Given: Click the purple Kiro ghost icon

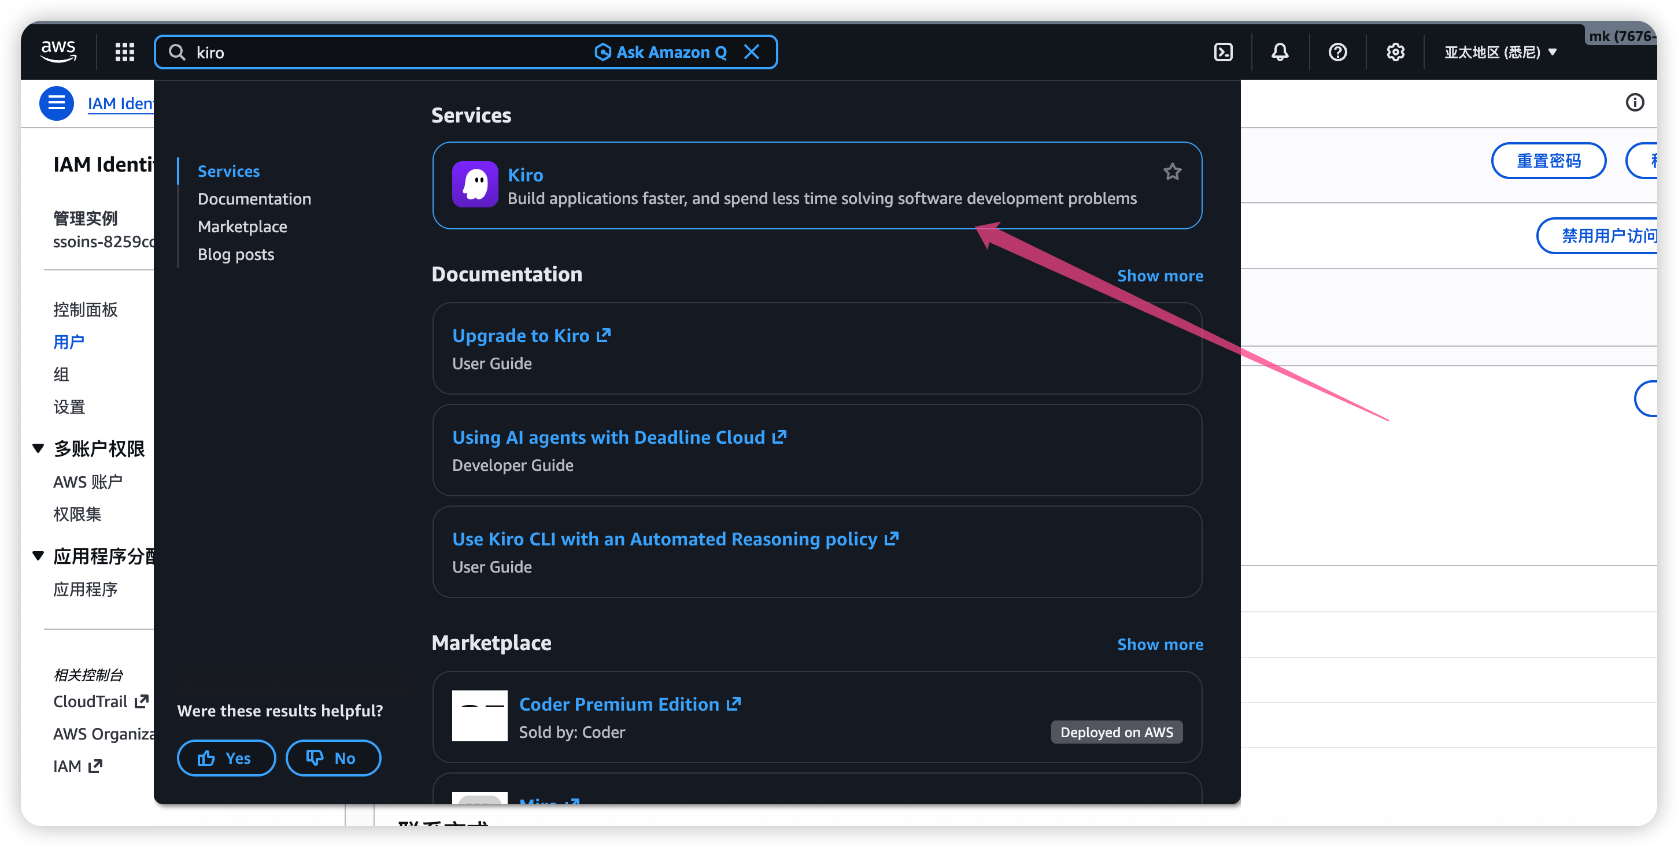Looking at the screenshot, I should 475,184.
